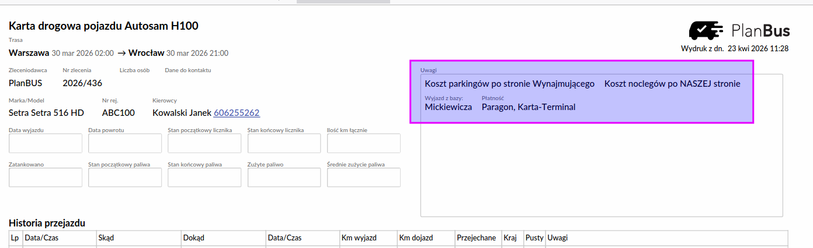813x248 pixels.
Task: Select the Zużyte paliwo input field
Action: click(x=284, y=178)
